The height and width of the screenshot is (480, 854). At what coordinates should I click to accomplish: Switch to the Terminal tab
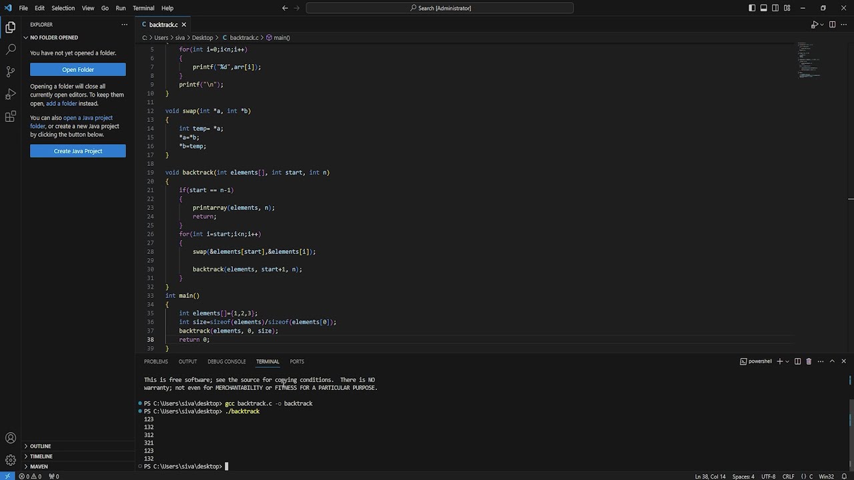[x=268, y=361]
